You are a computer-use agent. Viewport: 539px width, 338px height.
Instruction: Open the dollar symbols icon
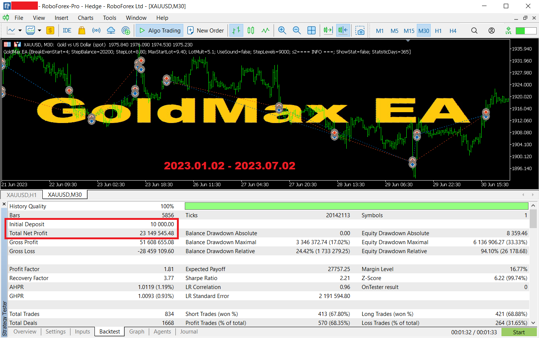point(50,31)
